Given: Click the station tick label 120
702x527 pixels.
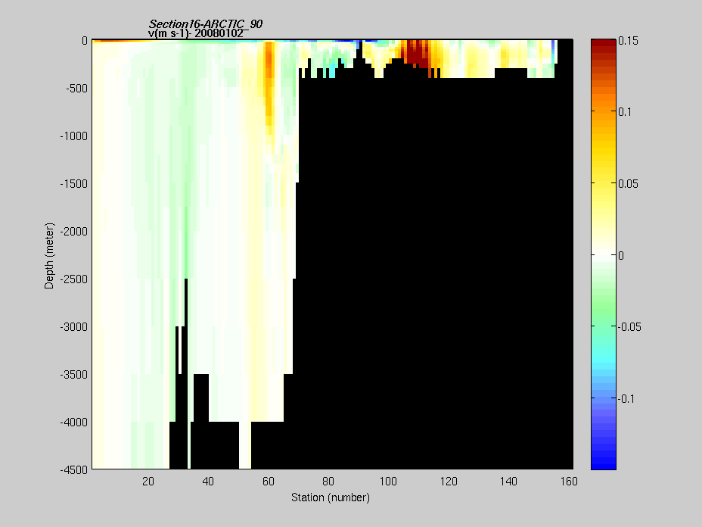Looking at the screenshot, I should click(x=449, y=482).
